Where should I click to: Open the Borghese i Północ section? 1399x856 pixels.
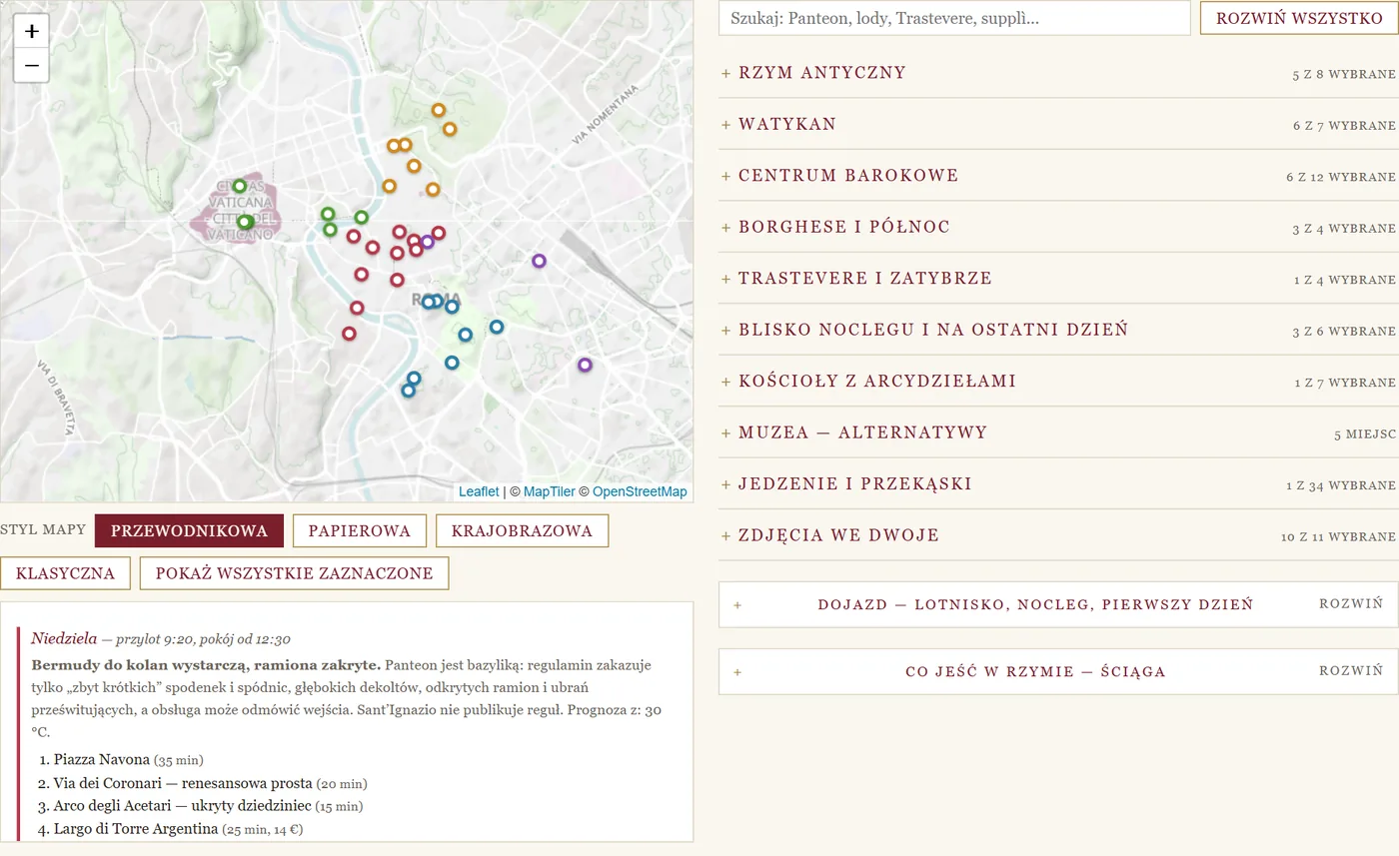click(x=1058, y=227)
